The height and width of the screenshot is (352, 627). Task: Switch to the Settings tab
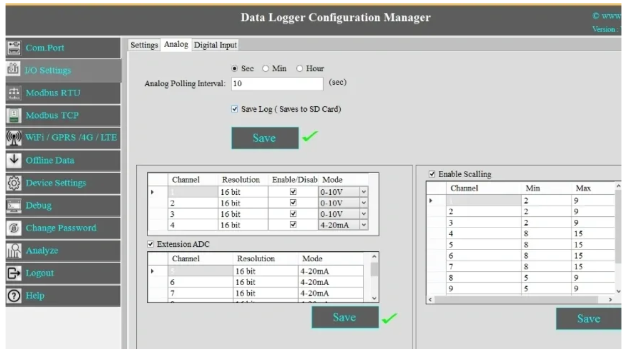[x=144, y=45]
